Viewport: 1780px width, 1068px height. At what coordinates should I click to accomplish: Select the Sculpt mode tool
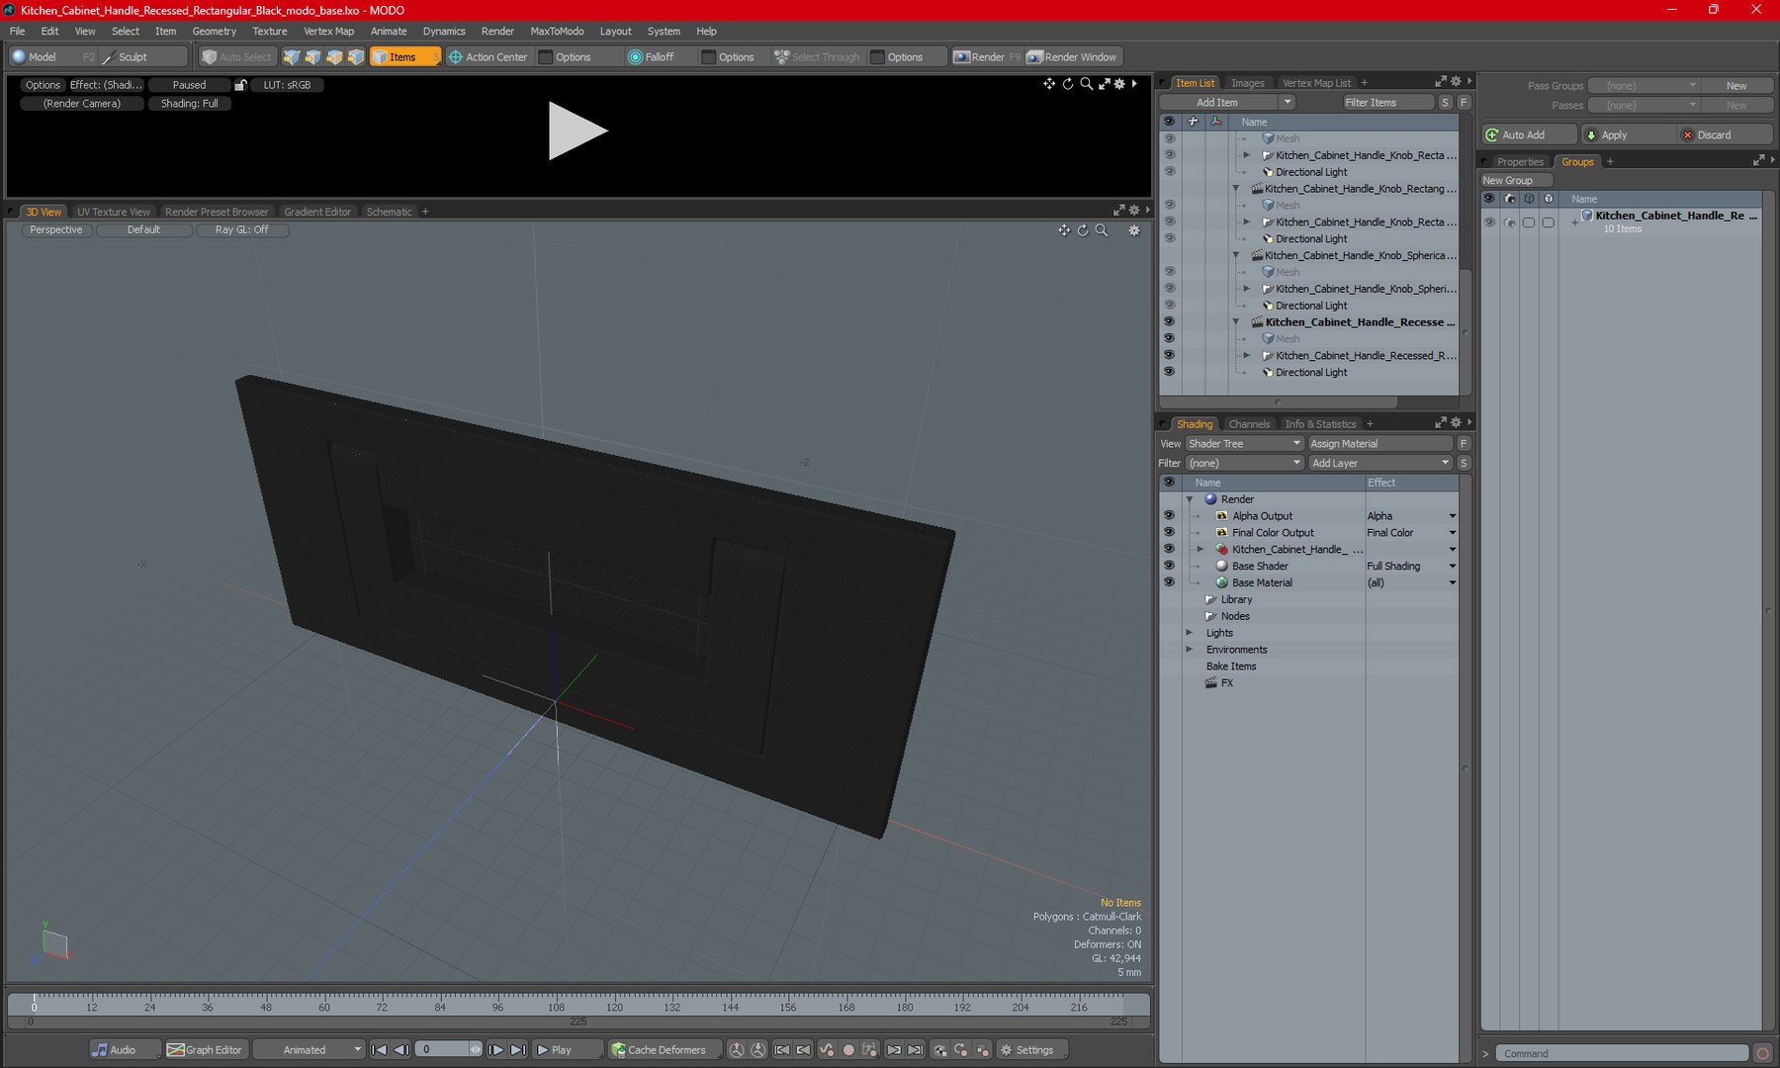132,57
